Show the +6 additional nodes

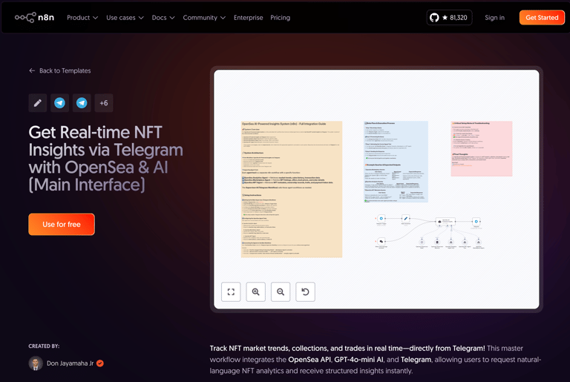(x=104, y=103)
